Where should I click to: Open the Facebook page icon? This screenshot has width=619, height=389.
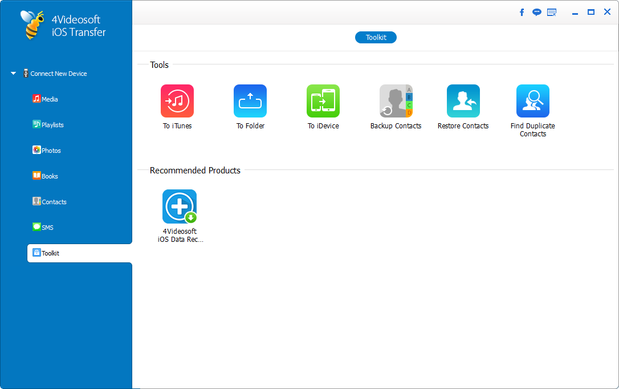(522, 12)
